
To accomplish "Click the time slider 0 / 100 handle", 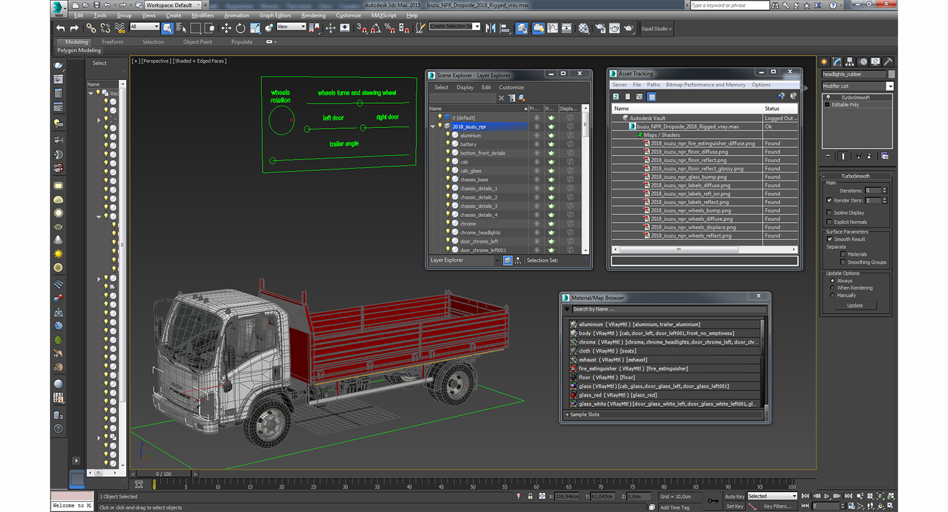I will (x=163, y=474).
